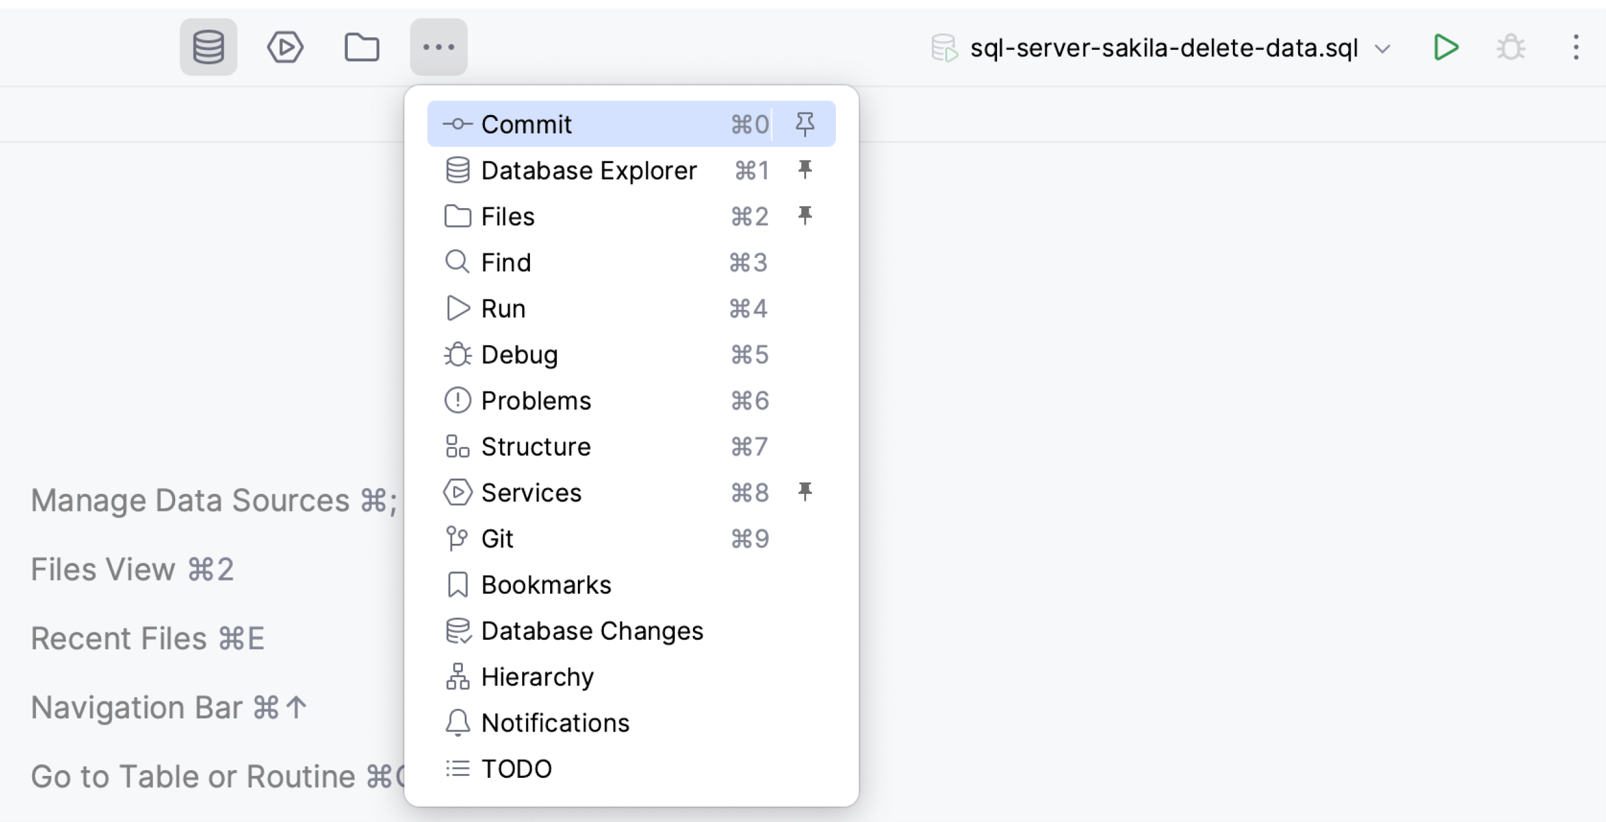Open the Database Explorer toolbar icon
This screenshot has width=1606, height=822.
point(208,47)
